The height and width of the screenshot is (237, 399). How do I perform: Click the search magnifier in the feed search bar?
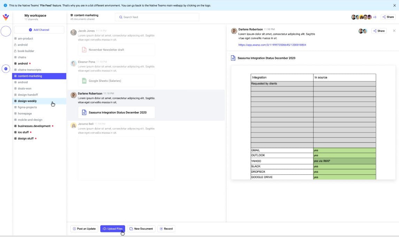coord(121,17)
